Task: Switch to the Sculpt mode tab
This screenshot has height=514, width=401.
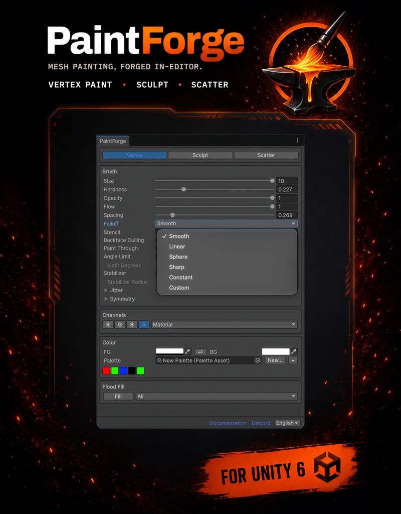Action: (x=200, y=155)
